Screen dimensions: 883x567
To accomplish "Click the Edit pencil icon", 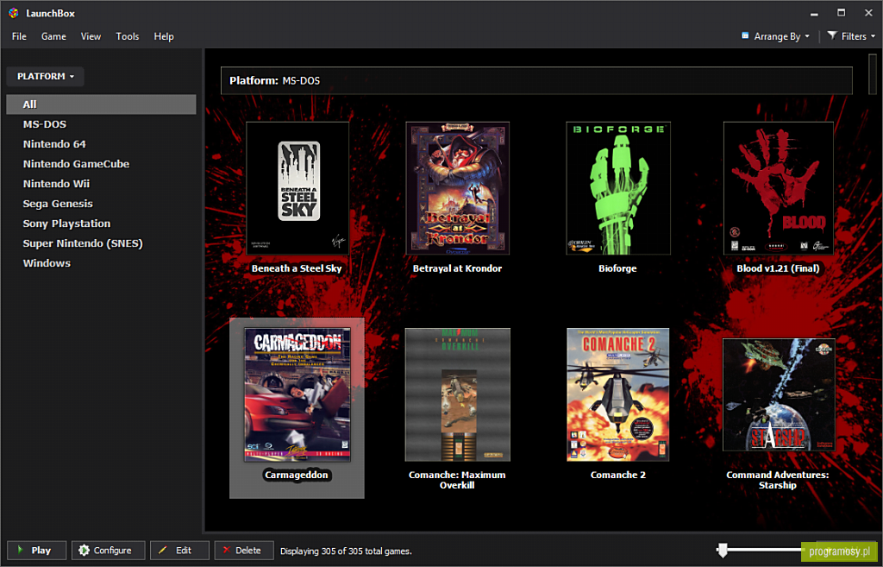I will pyautogui.click(x=163, y=550).
